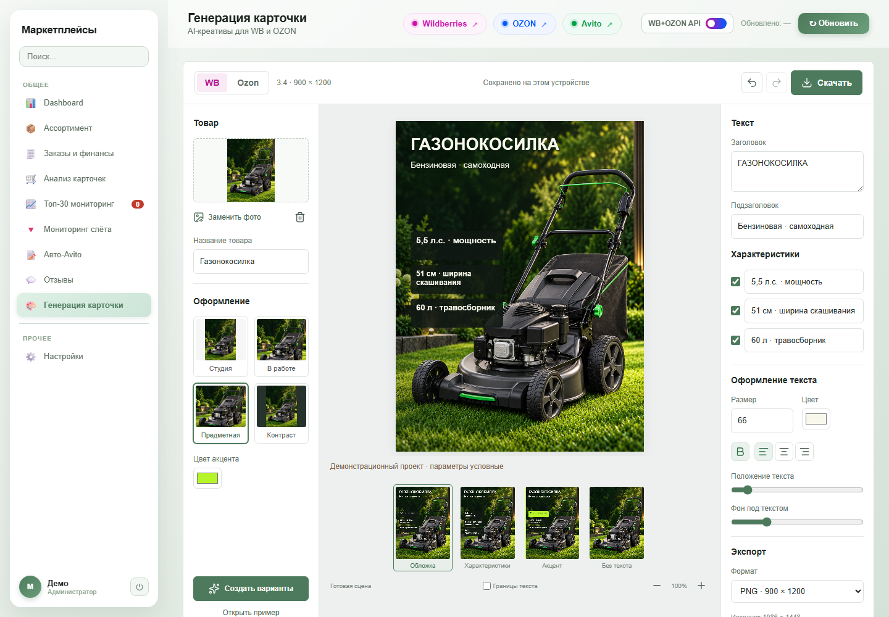
Task: Select the Характеристики variant thumbnail
Action: pos(488,528)
